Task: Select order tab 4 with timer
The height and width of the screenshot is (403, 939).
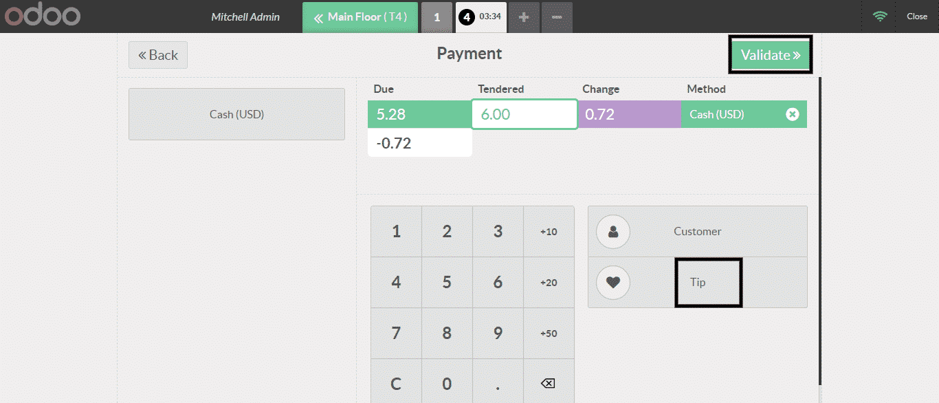Action: coord(480,17)
